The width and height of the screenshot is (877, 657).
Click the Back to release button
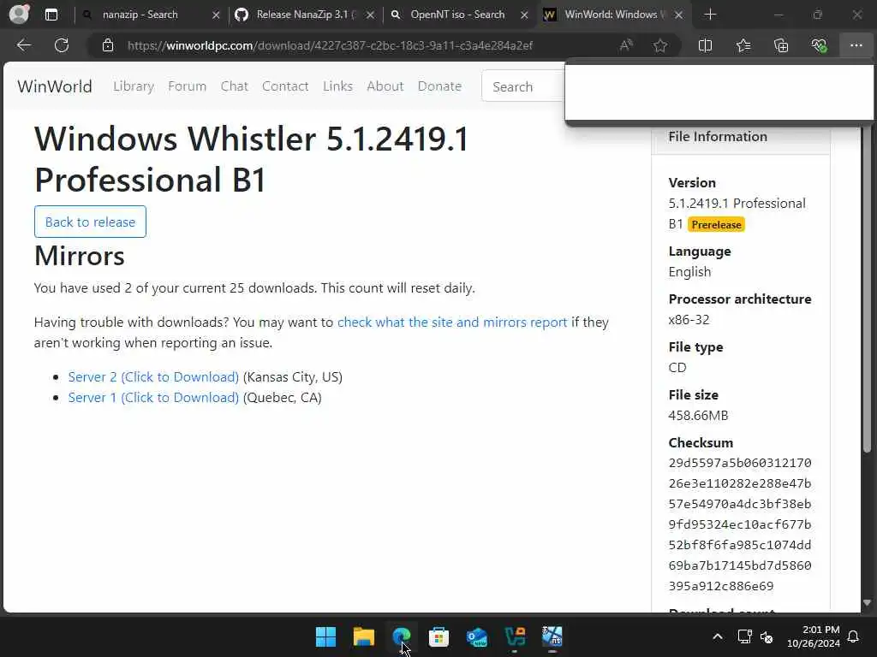(90, 222)
